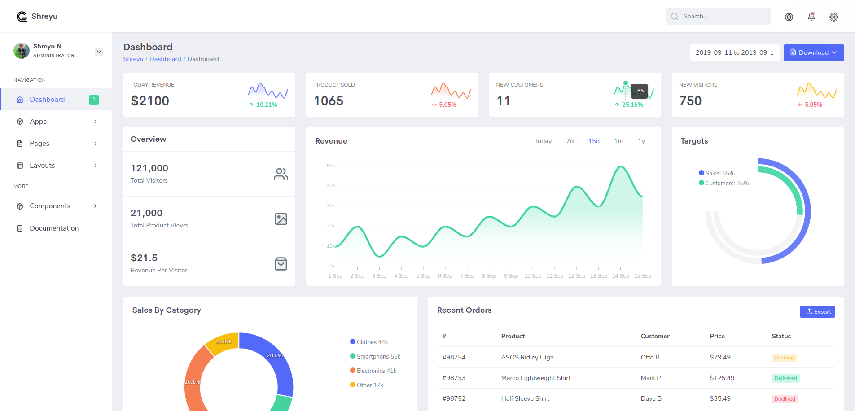
Task: Switch Revenue chart to 7d
Action: pyautogui.click(x=570, y=141)
